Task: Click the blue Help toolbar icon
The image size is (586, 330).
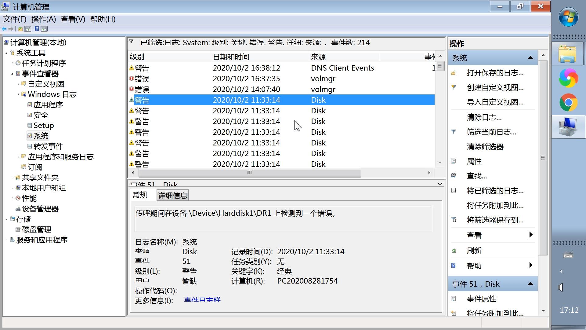Action: (37, 29)
